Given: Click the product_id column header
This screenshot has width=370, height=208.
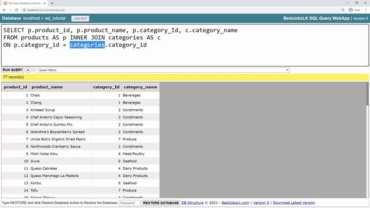Looking at the screenshot, I should coord(16,87).
